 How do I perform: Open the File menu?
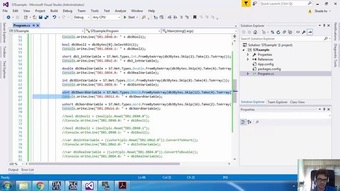point(5,11)
